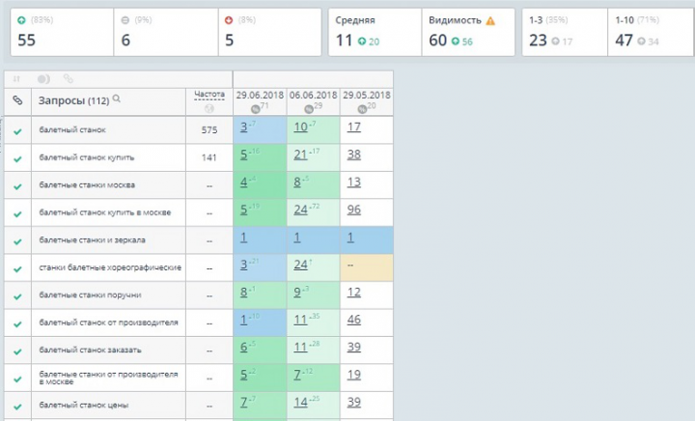Open position 21 for балетный станок купить
The image size is (695, 421).
(300, 154)
